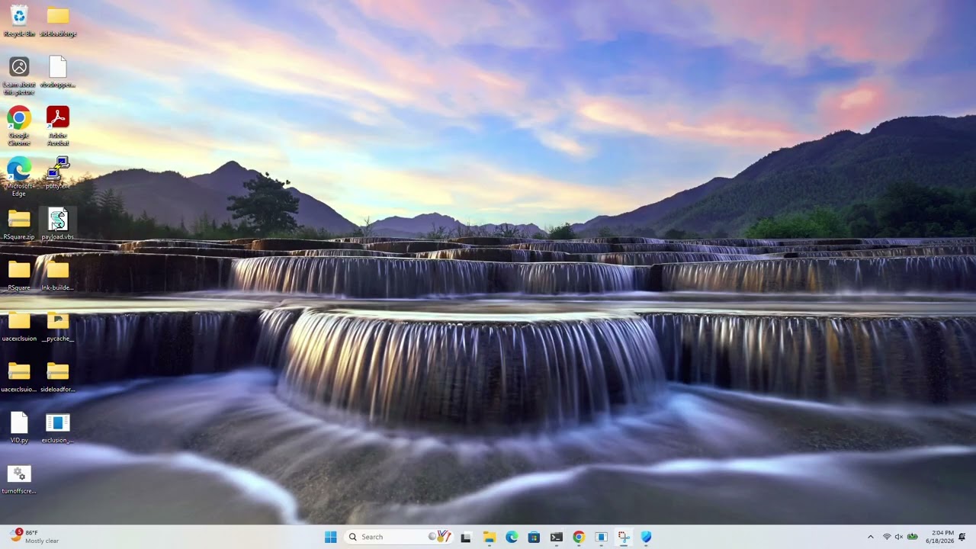Select the Learn about this picture icon
The image size is (976, 549).
tap(19, 75)
